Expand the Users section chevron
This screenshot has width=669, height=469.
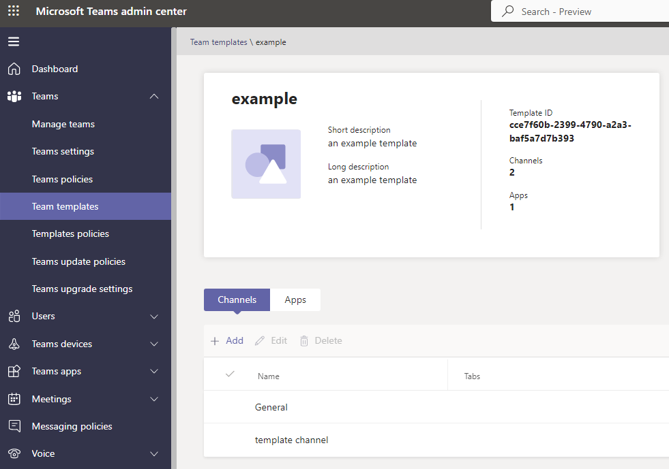click(154, 317)
